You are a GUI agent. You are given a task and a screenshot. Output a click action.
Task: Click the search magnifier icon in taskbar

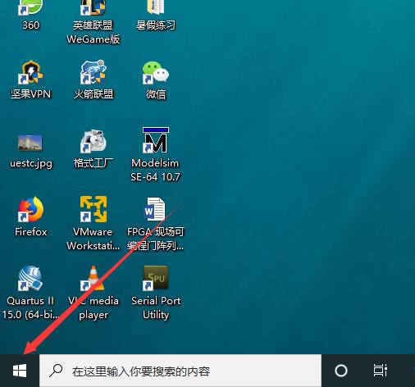pos(56,371)
